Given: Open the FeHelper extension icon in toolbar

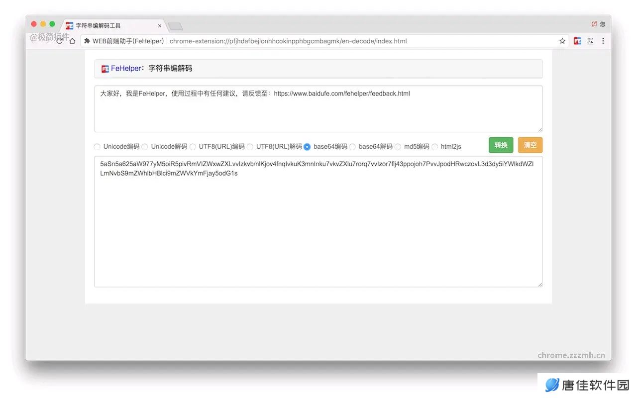Looking at the screenshot, I should [577, 41].
